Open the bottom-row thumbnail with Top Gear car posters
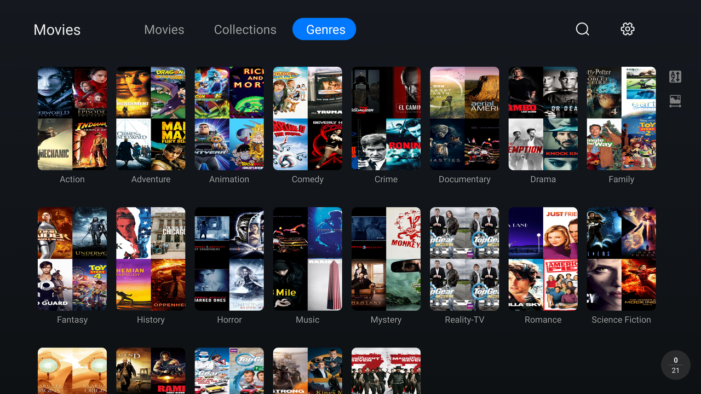Viewport: 701px width, 394px height. coord(229,371)
